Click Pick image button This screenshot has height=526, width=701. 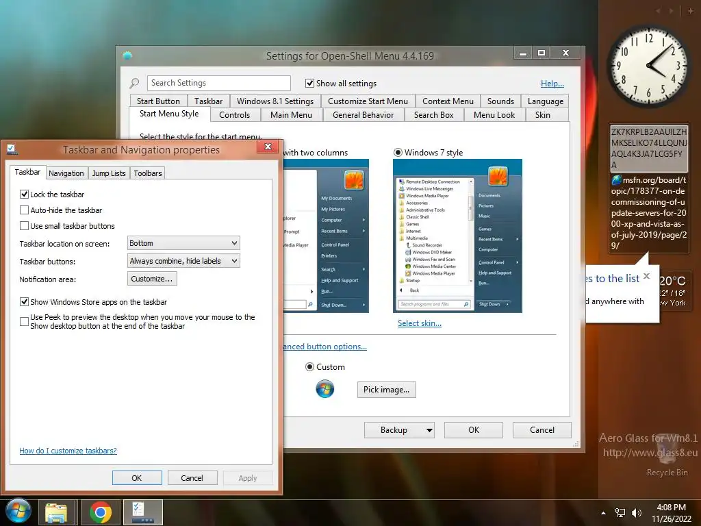tap(386, 390)
